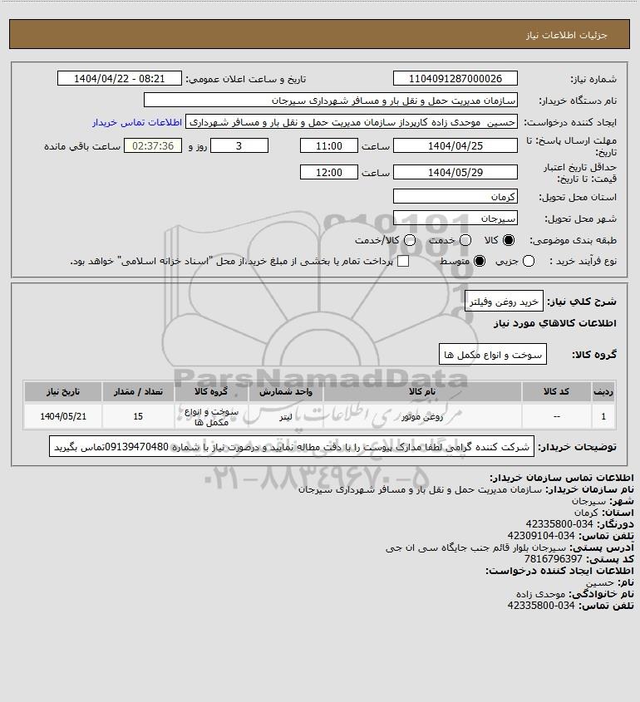Click the remaining days field showing 3
Viewport: 640px width, 702px height.
pos(239,146)
